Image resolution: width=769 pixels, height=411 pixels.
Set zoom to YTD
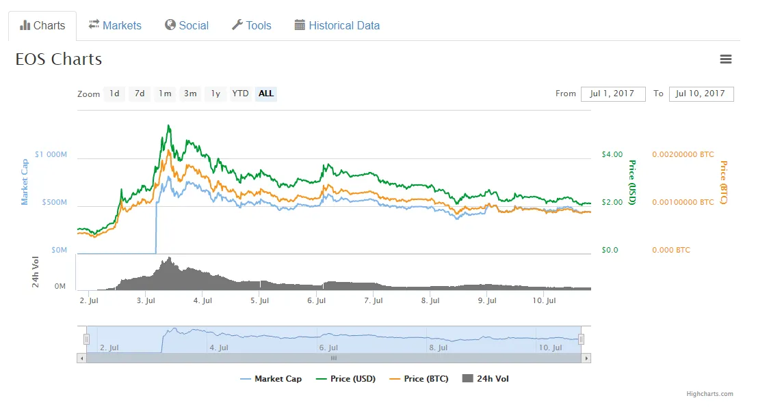coord(240,94)
